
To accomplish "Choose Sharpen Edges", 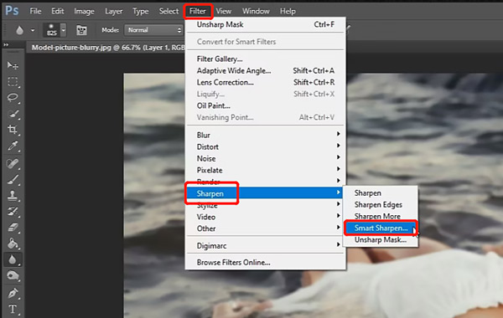I will point(381,205).
